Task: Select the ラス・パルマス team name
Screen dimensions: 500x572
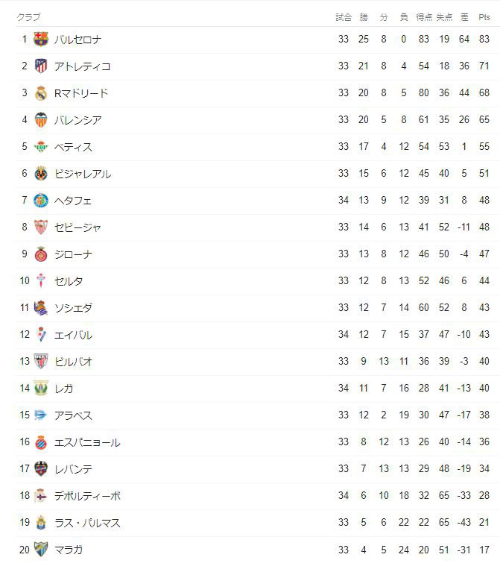Action: (x=87, y=523)
